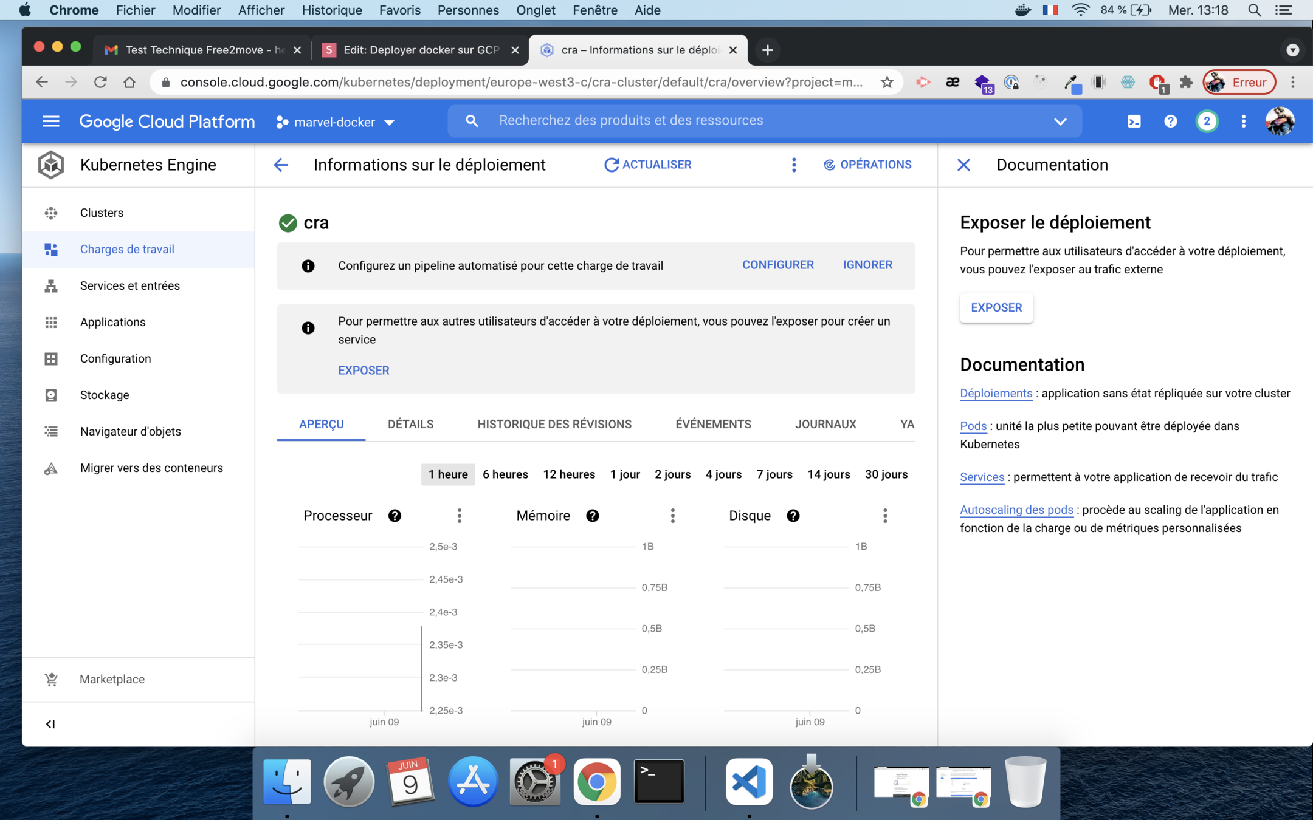Switch to the DÉTAILS tab
The width and height of the screenshot is (1313, 820).
pos(410,424)
